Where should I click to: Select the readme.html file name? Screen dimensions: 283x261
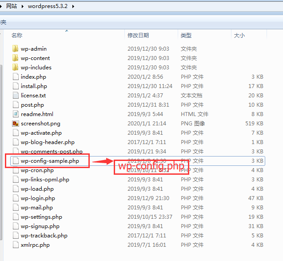(x=37, y=114)
